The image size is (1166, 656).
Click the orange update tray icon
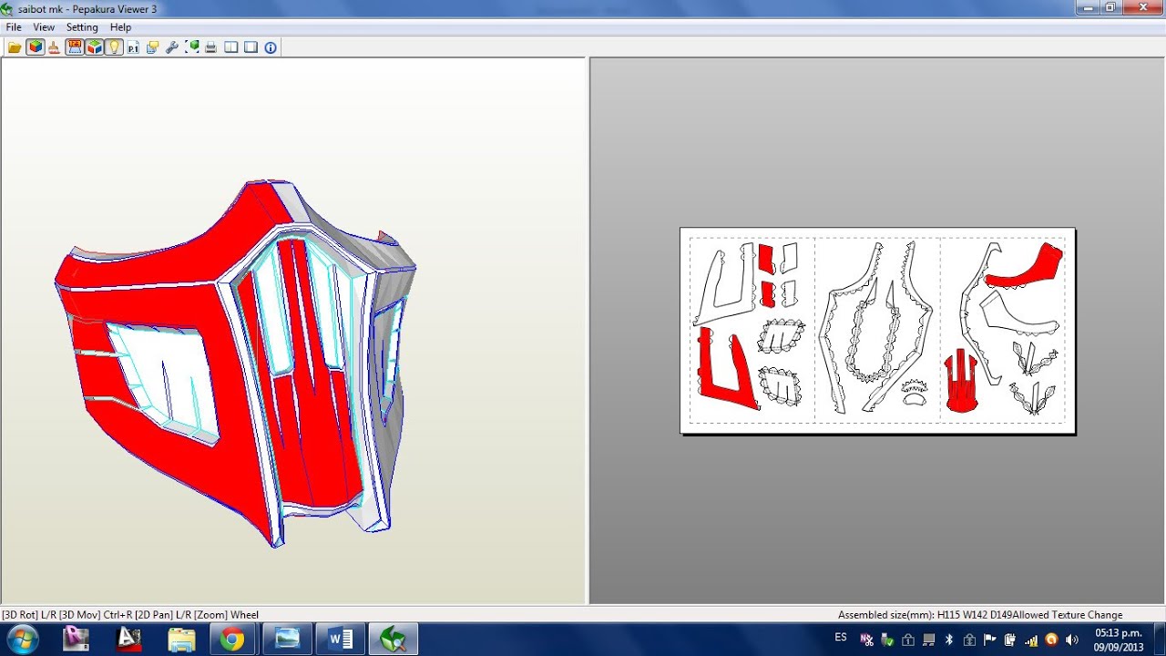coord(1051,640)
